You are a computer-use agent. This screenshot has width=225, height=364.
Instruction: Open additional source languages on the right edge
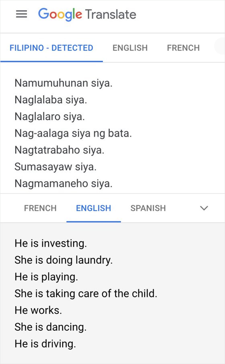coord(221,47)
